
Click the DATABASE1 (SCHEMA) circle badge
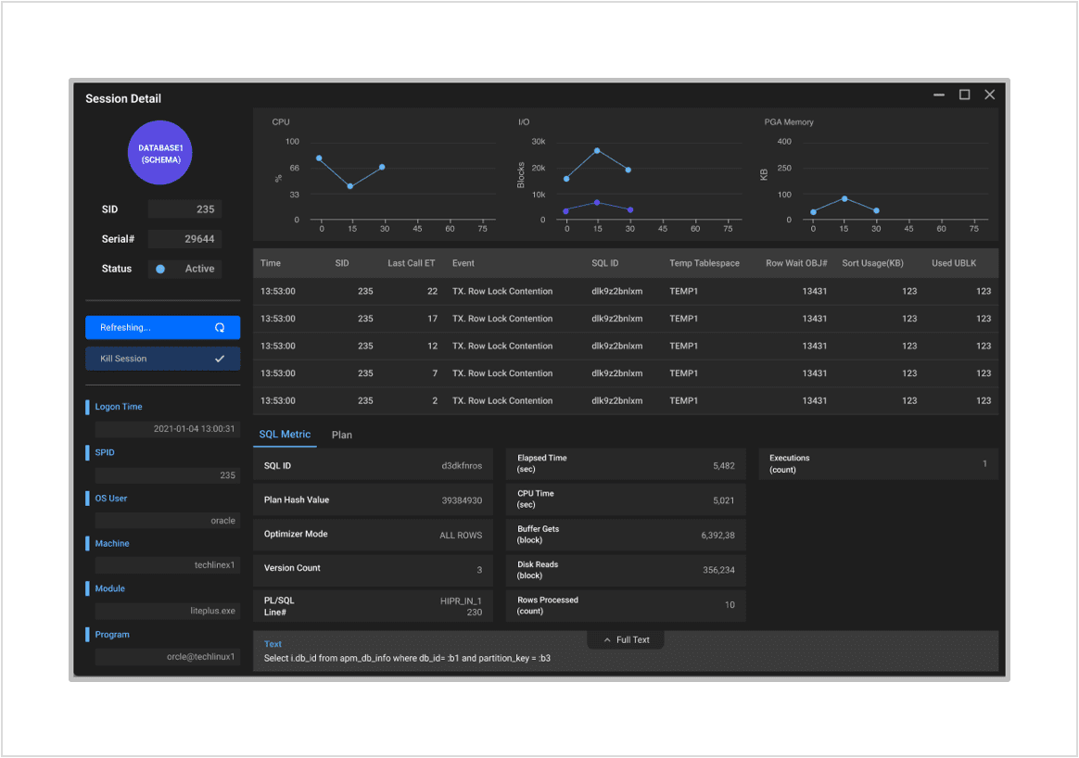point(159,153)
